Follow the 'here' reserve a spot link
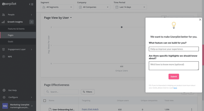This screenshot has height=111, width=204. coord(175,88)
